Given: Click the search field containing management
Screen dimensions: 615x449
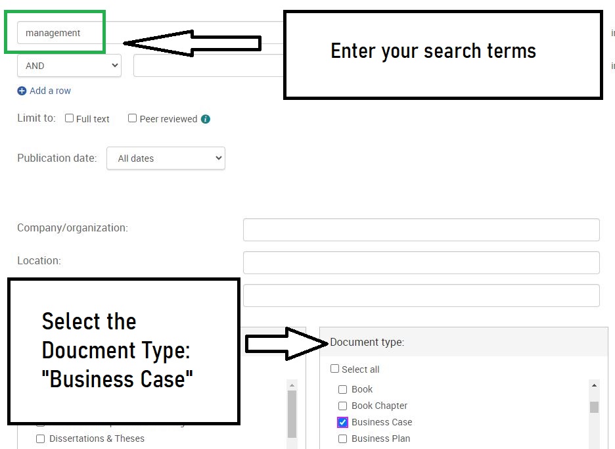Looking at the screenshot, I should tap(59, 33).
